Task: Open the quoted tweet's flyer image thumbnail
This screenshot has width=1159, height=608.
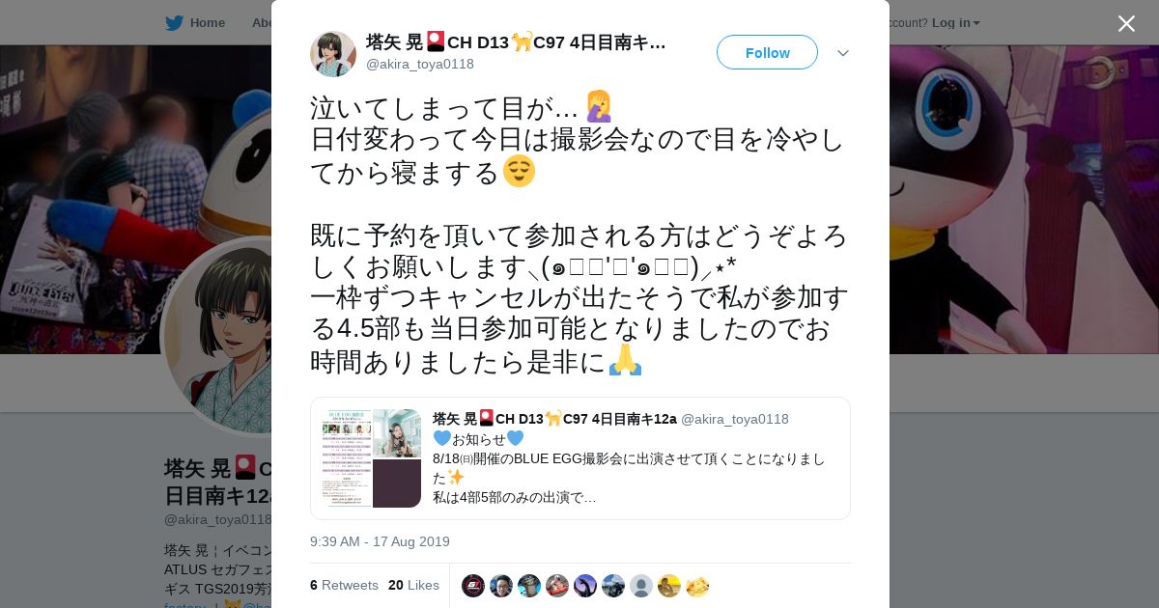Action: point(348,458)
